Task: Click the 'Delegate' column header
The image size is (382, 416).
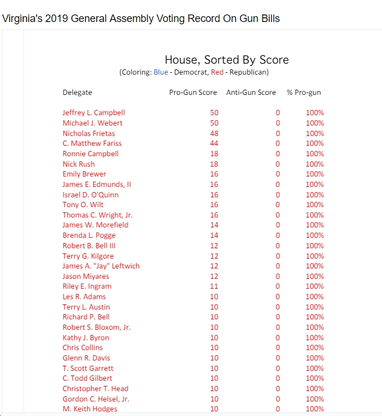Action: point(77,93)
